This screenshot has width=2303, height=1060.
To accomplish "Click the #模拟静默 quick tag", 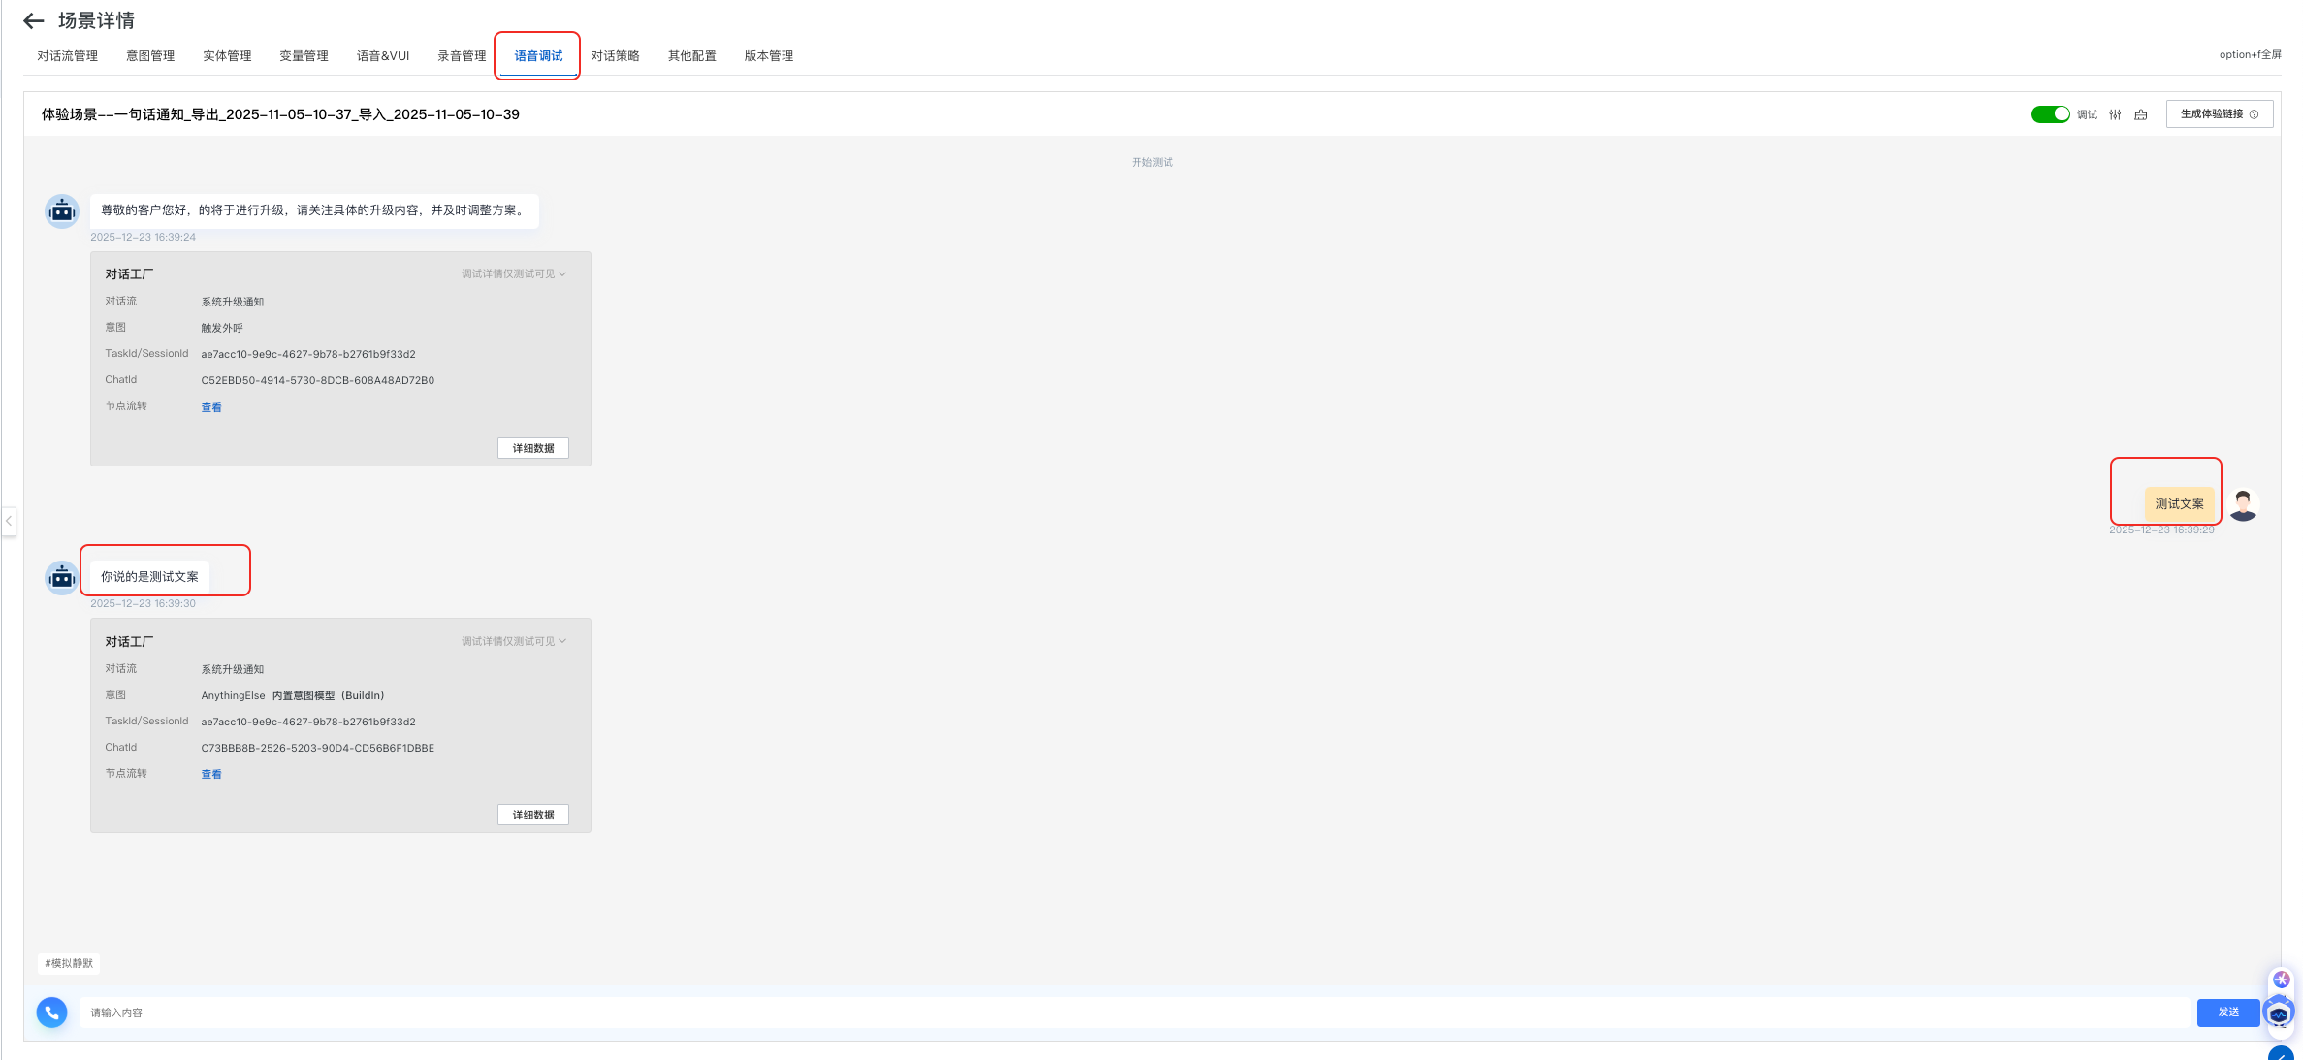I will tap(69, 963).
